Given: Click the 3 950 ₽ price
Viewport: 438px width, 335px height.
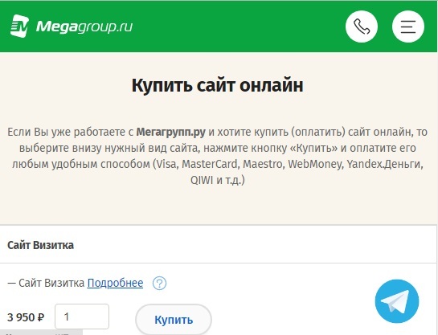Looking at the screenshot, I should (26, 317).
